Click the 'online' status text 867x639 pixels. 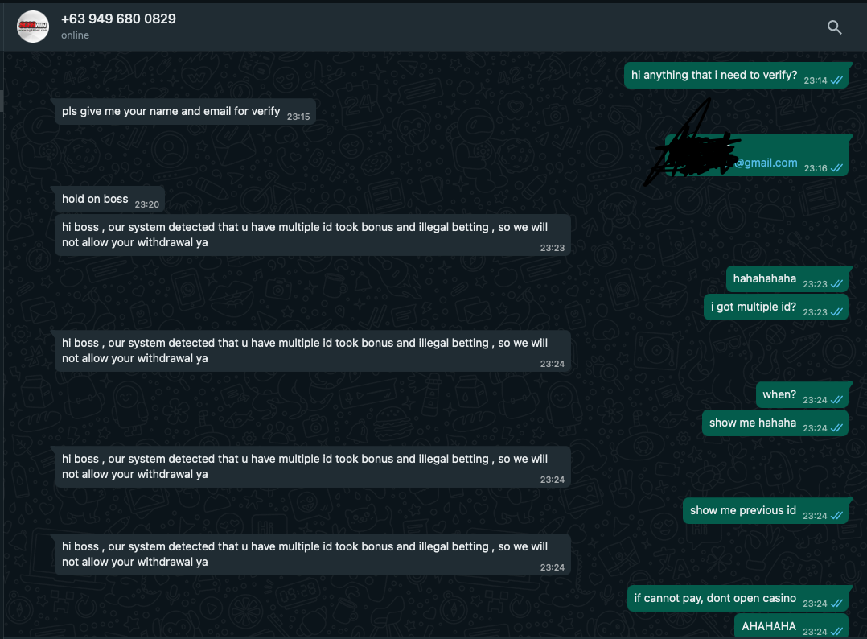pyautogui.click(x=76, y=35)
